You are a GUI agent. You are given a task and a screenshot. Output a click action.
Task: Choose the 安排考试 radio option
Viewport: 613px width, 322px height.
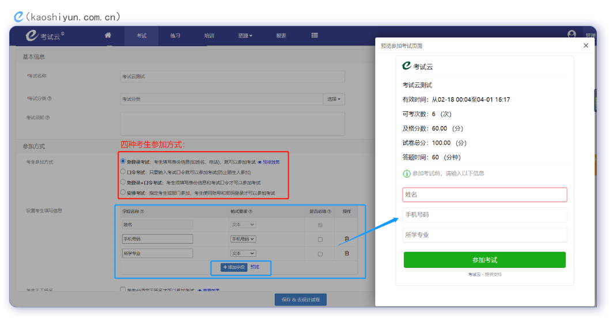point(123,192)
